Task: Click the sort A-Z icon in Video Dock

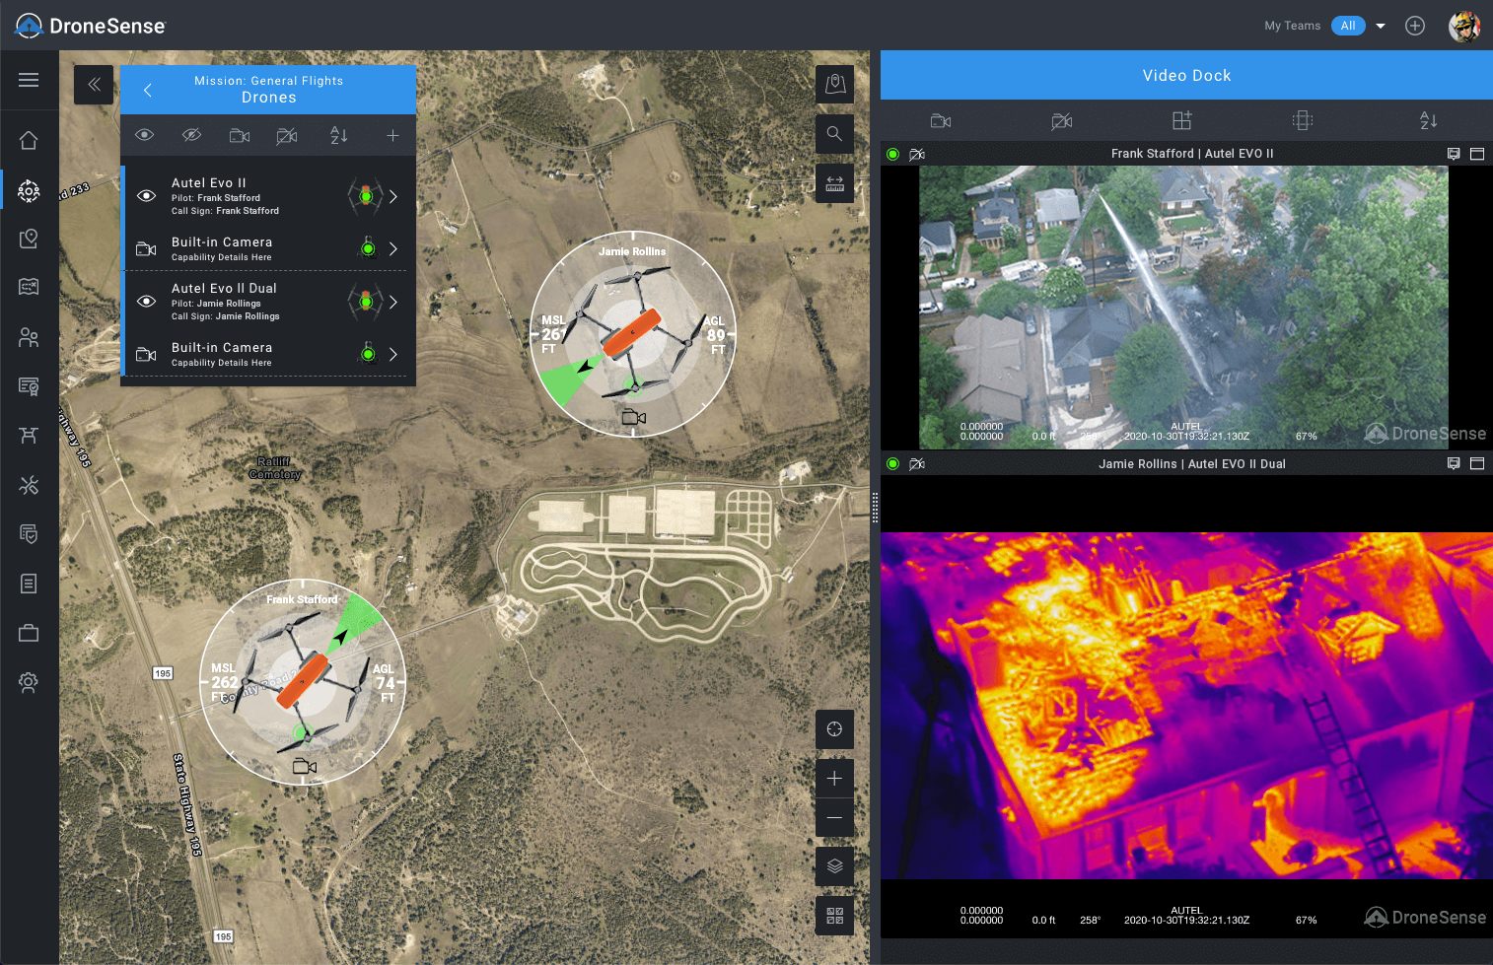Action: [1428, 121]
